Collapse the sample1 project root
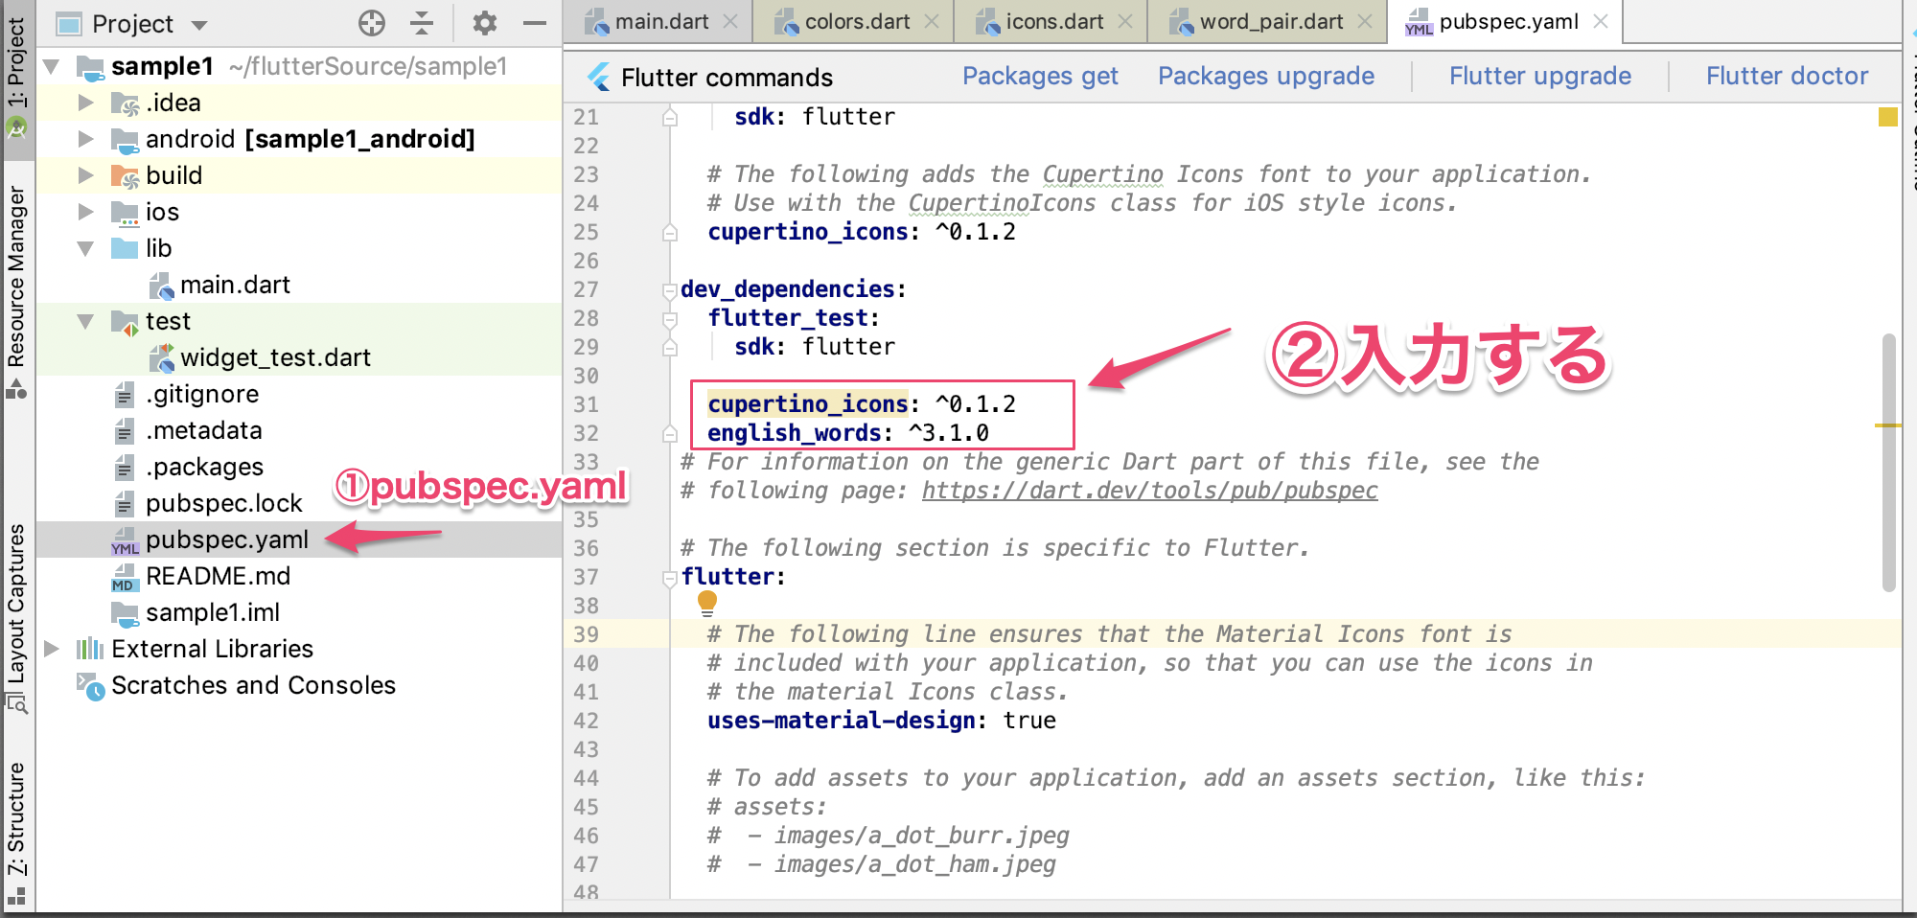This screenshot has width=1917, height=918. coord(52,66)
